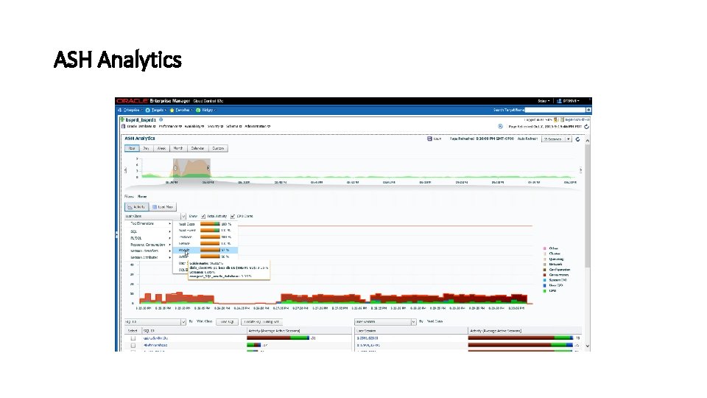Click the Create SQL Tuning Set button
Viewport: 707px width, 398px height.
tap(262, 322)
